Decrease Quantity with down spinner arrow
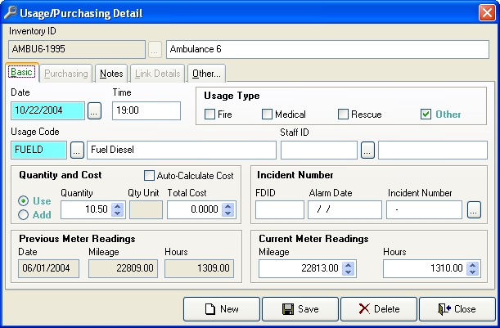This screenshot has height=328, width=500. point(118,213)
